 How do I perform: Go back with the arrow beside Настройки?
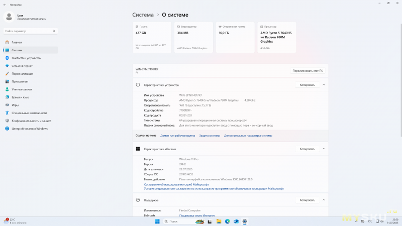coord(5,5)
